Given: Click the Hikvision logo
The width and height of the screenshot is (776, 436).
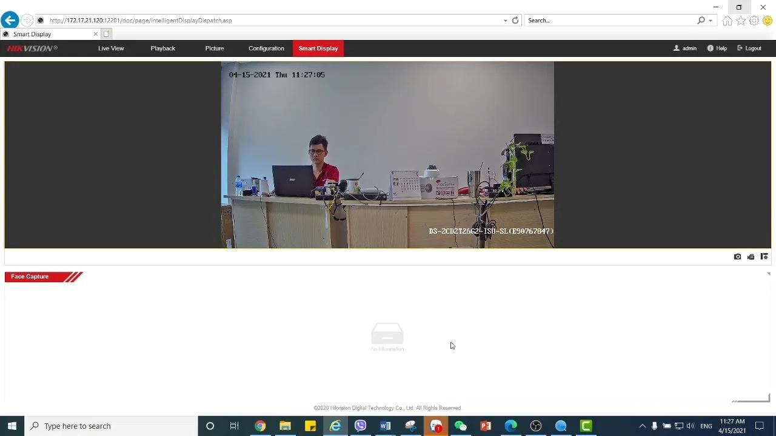Looking at the screenshot, I should 32,48.
